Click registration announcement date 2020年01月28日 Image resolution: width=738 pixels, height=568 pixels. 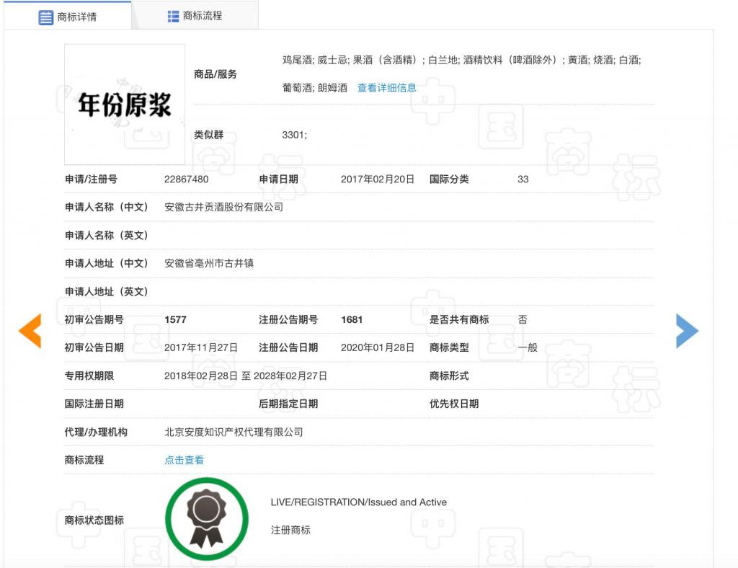tap(378, 347)
